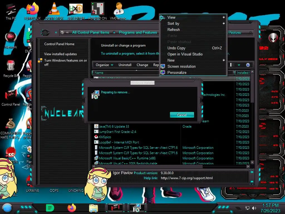
Task: Open the This PC desktop icon
Action: (11, 11)
